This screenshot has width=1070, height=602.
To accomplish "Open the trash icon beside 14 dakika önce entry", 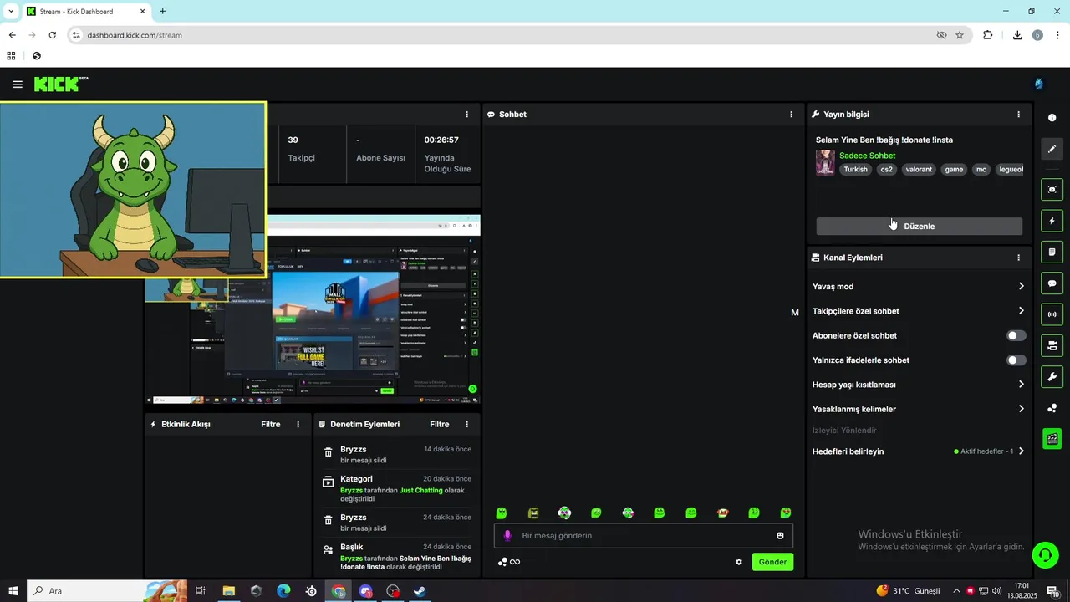I will [329, 452].
